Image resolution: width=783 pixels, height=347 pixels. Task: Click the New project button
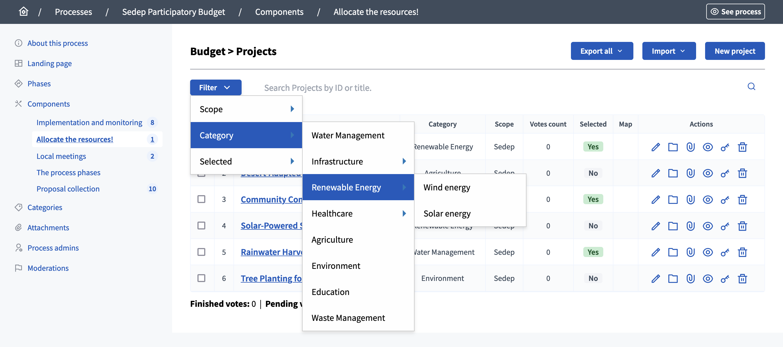(735, 51)
